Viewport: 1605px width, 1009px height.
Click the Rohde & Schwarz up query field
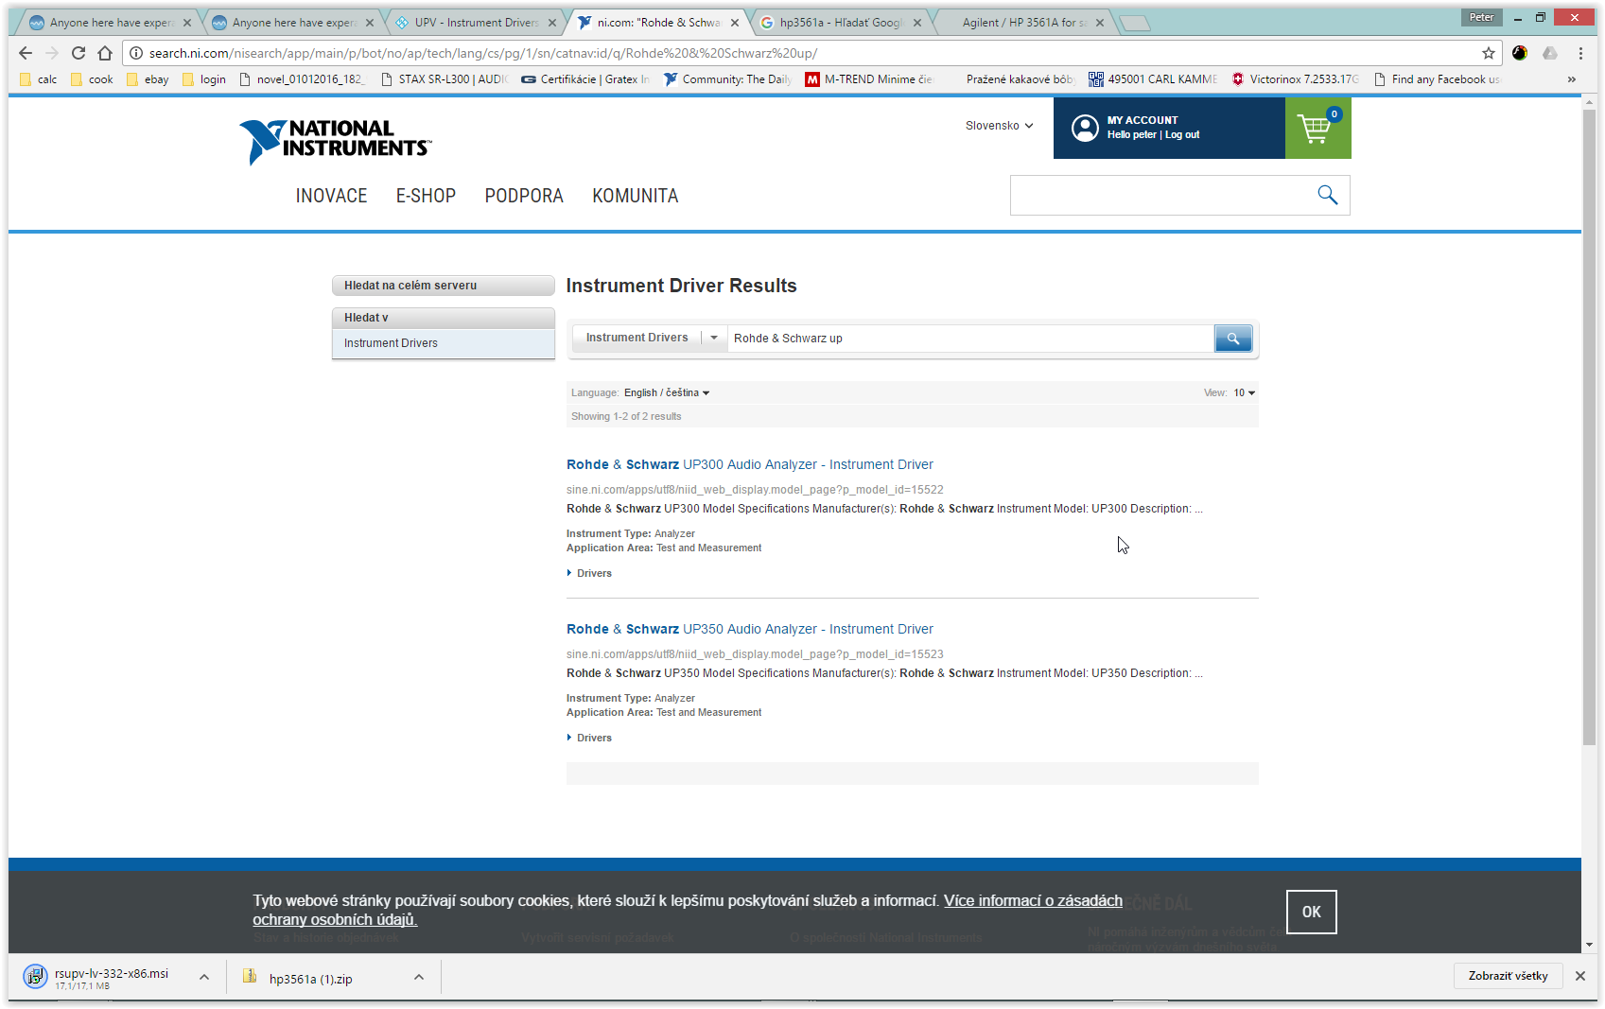coord(970,339)
